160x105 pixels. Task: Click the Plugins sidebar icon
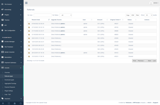2,15
